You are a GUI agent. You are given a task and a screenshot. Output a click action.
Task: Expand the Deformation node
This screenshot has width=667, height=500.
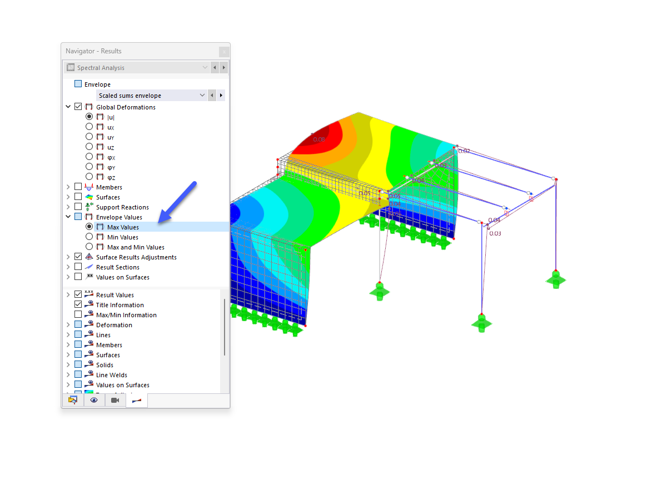click(68, 325)
